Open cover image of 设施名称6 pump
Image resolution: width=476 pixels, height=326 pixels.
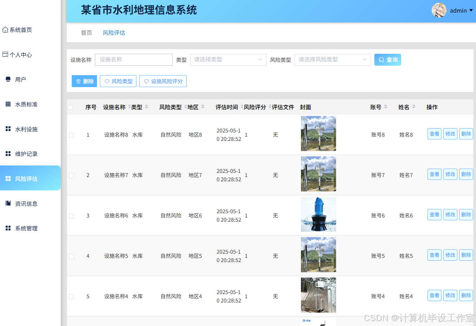coord(319,214)
